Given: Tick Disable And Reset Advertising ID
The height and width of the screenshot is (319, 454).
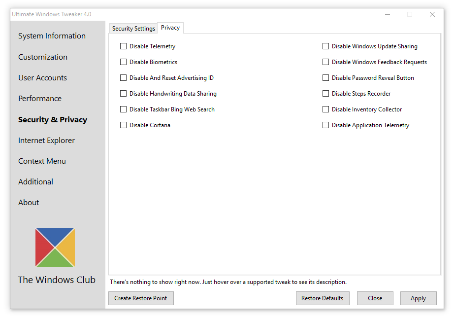Looking at the screenshot, I should pyautogui.click(x=123, y=78).
